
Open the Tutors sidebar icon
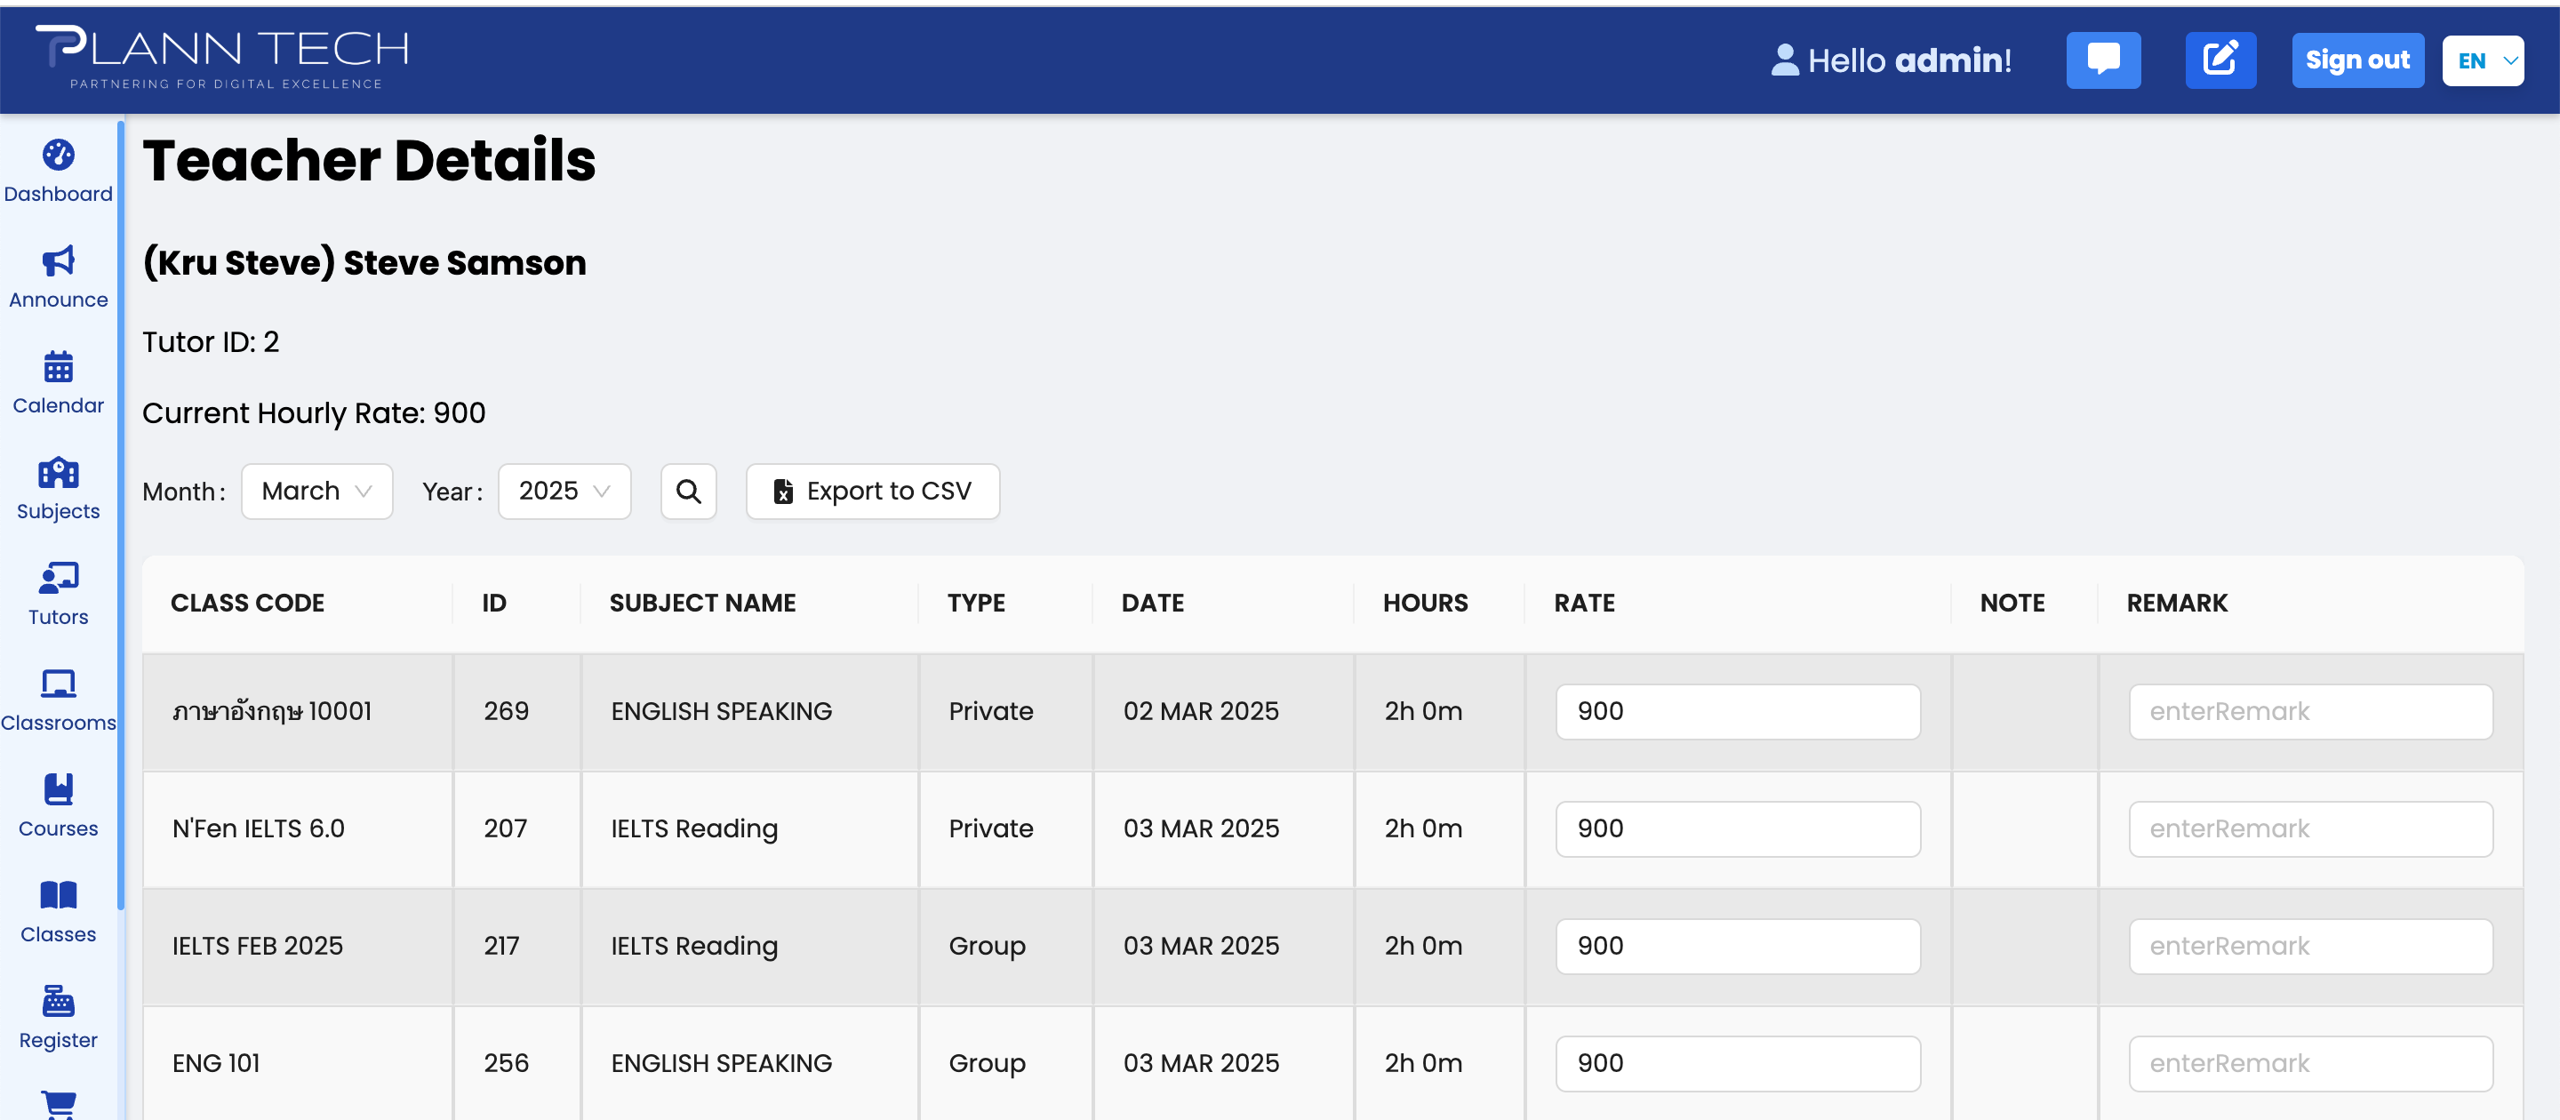click(58, 579)
